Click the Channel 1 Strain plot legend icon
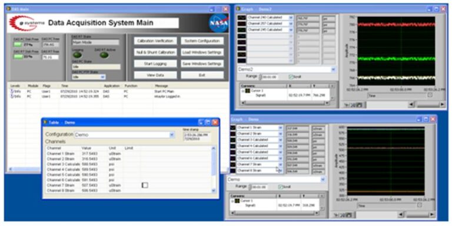Image resolution: width=452 pixels, height=226 pixels. [x=233, y=128]
